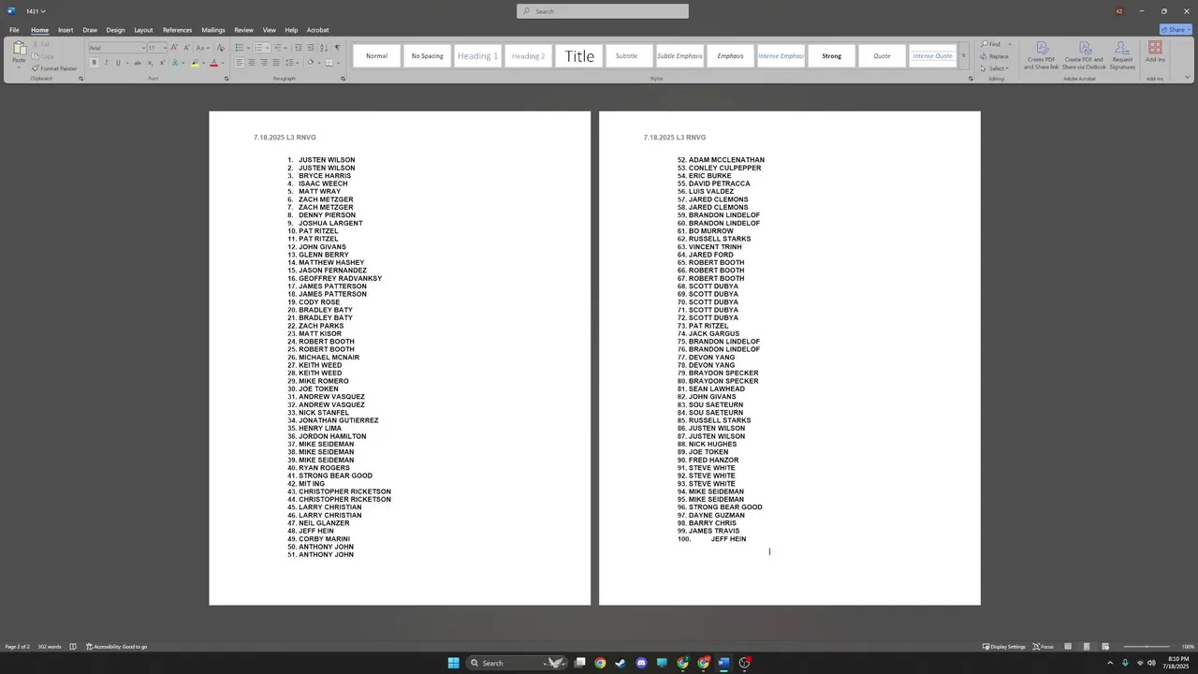The image size is (1198, 674).
Task: Toggle italic formatting
Action: (x=106, y=63)
